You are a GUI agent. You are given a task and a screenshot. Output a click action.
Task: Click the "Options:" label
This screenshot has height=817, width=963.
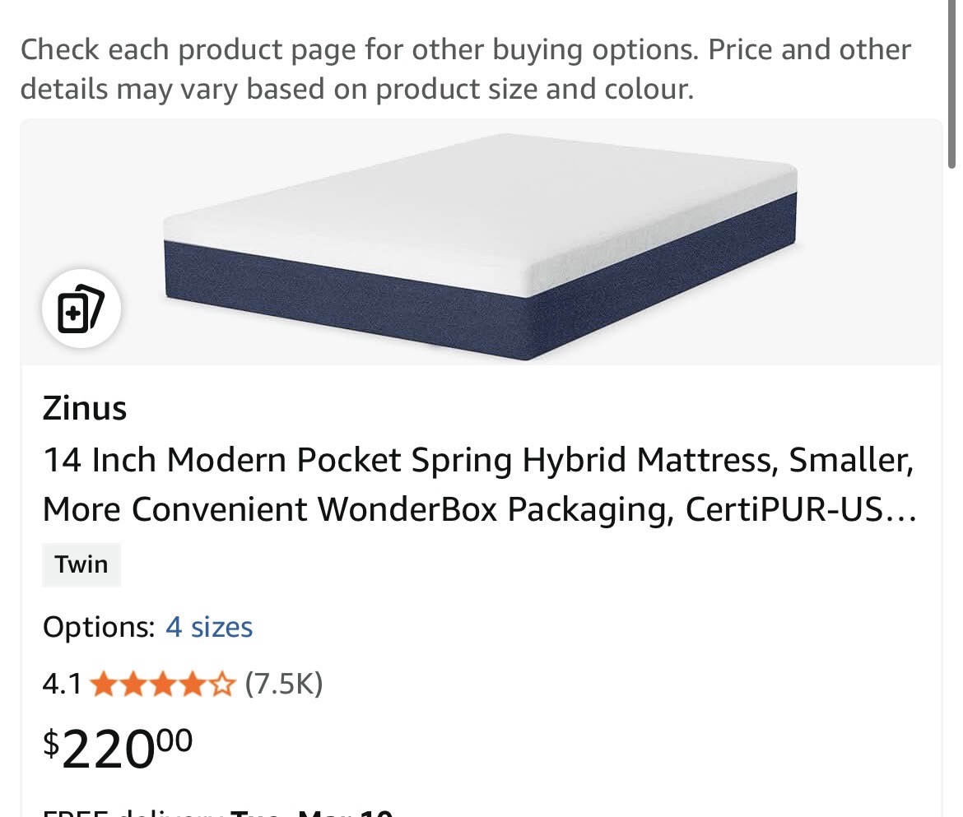[x=99, y=628]
